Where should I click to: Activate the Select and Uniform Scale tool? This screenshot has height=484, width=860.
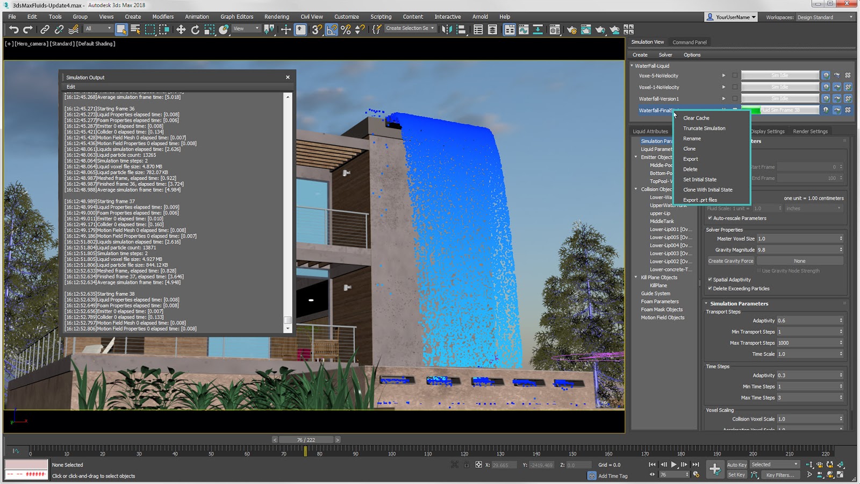tap(211, 30)
